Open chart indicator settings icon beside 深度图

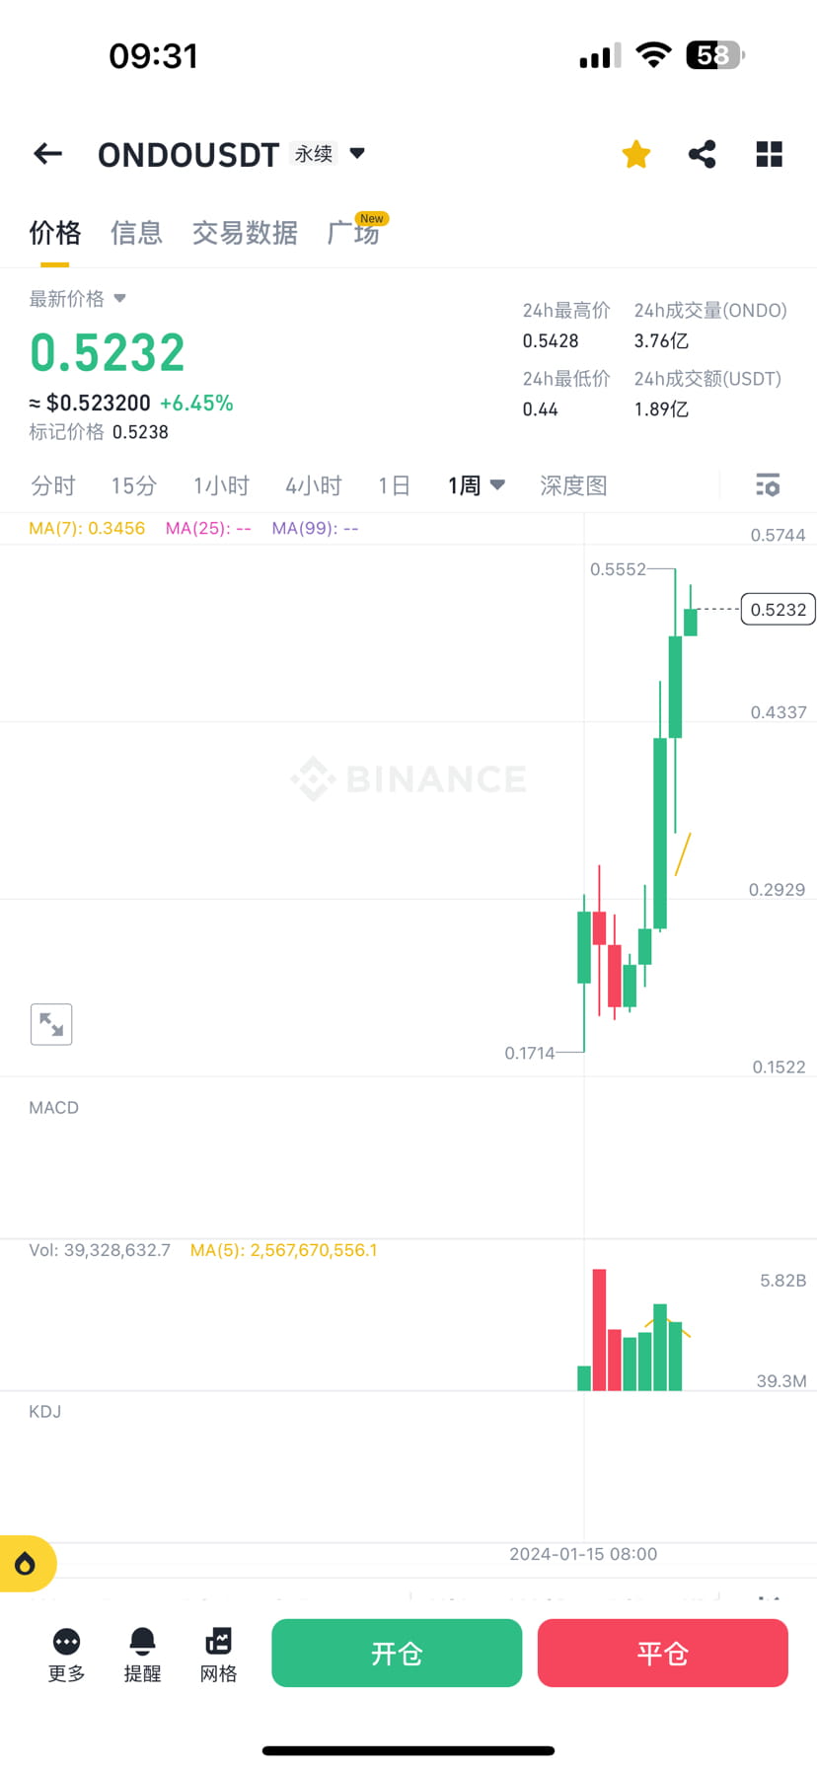767,484
